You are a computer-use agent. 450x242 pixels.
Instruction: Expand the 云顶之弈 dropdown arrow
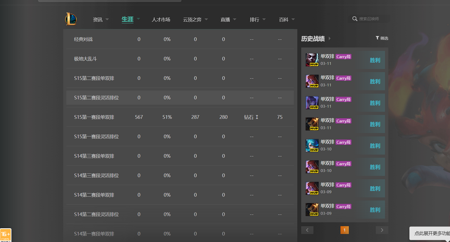(x=206, y=19)
